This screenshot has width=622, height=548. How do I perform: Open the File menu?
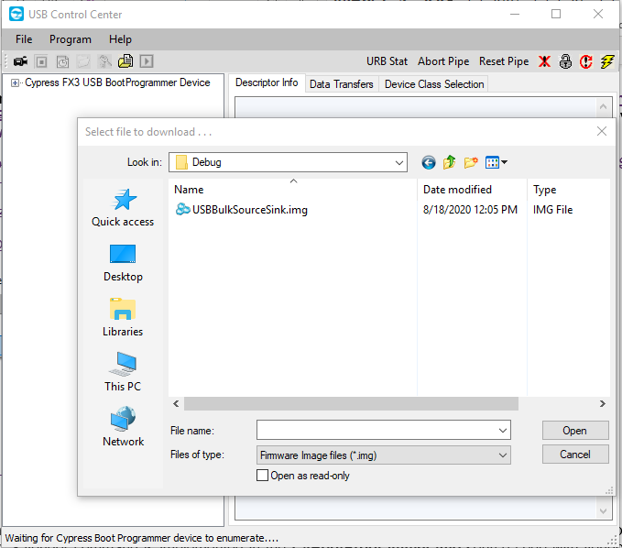(x=24, y=39)
